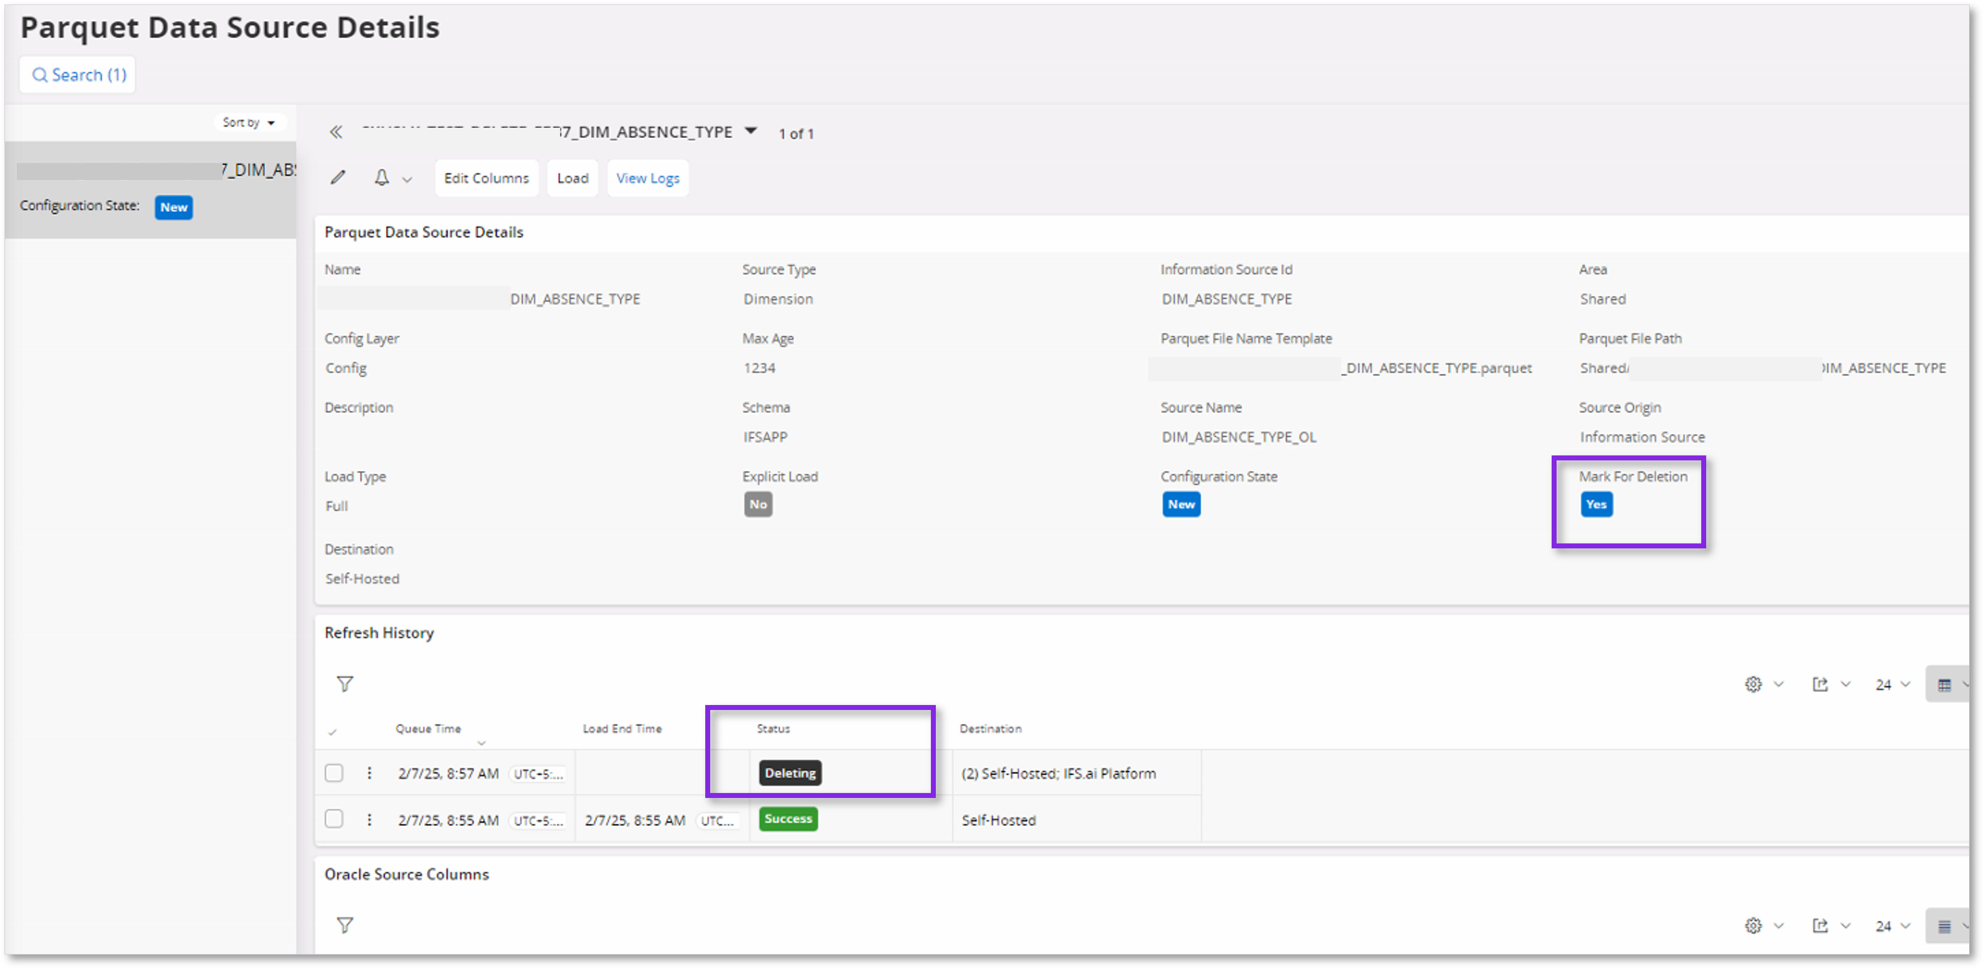Image resolution: width=1984 pixels, height=969 pixels.
Task: Check the 8:55 AM Success row checkbox
Action: (x=333, y=819)
